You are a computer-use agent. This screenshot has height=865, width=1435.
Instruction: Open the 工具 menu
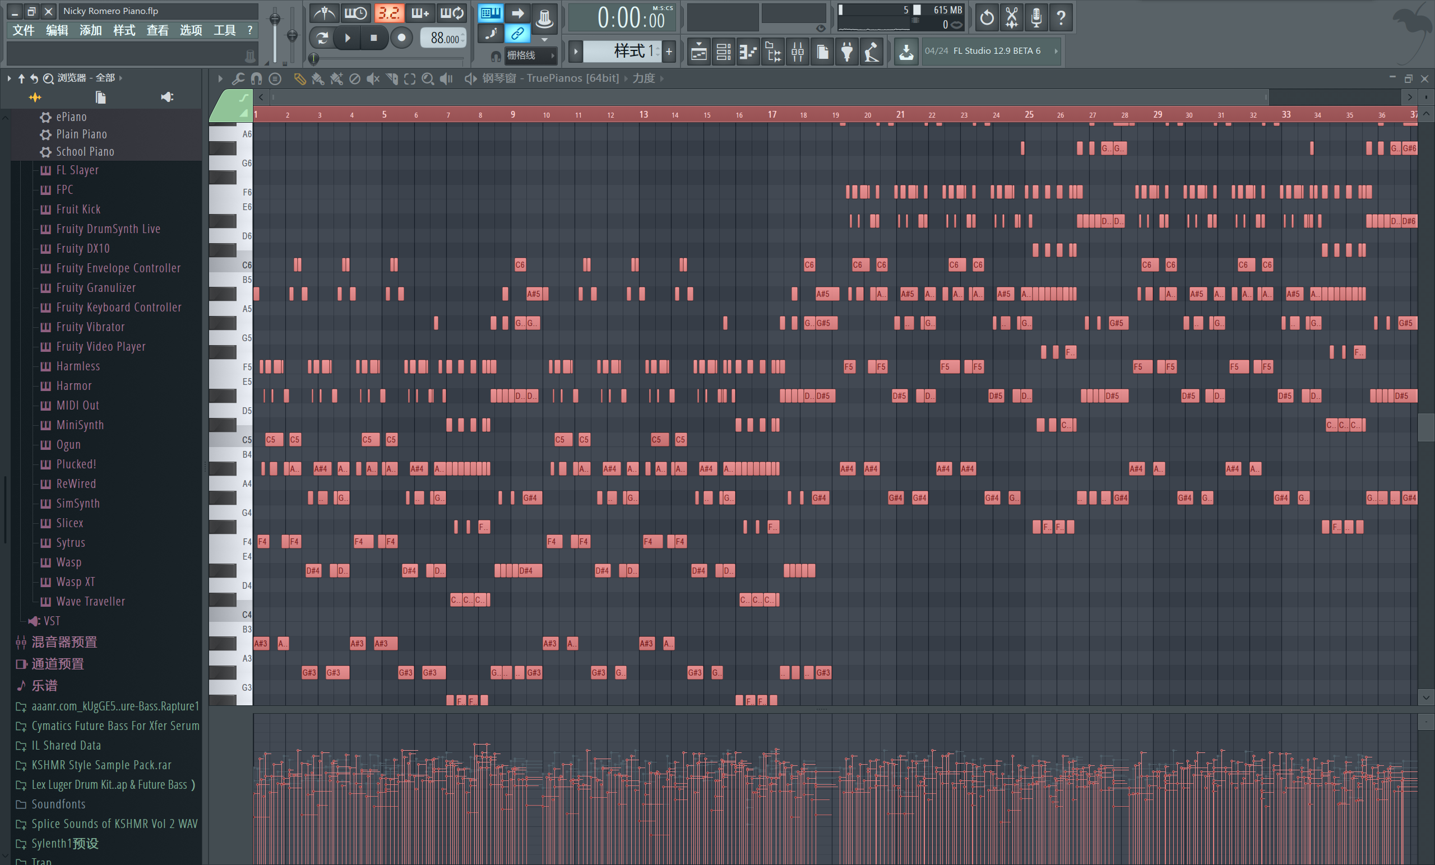tap(224, 30)
